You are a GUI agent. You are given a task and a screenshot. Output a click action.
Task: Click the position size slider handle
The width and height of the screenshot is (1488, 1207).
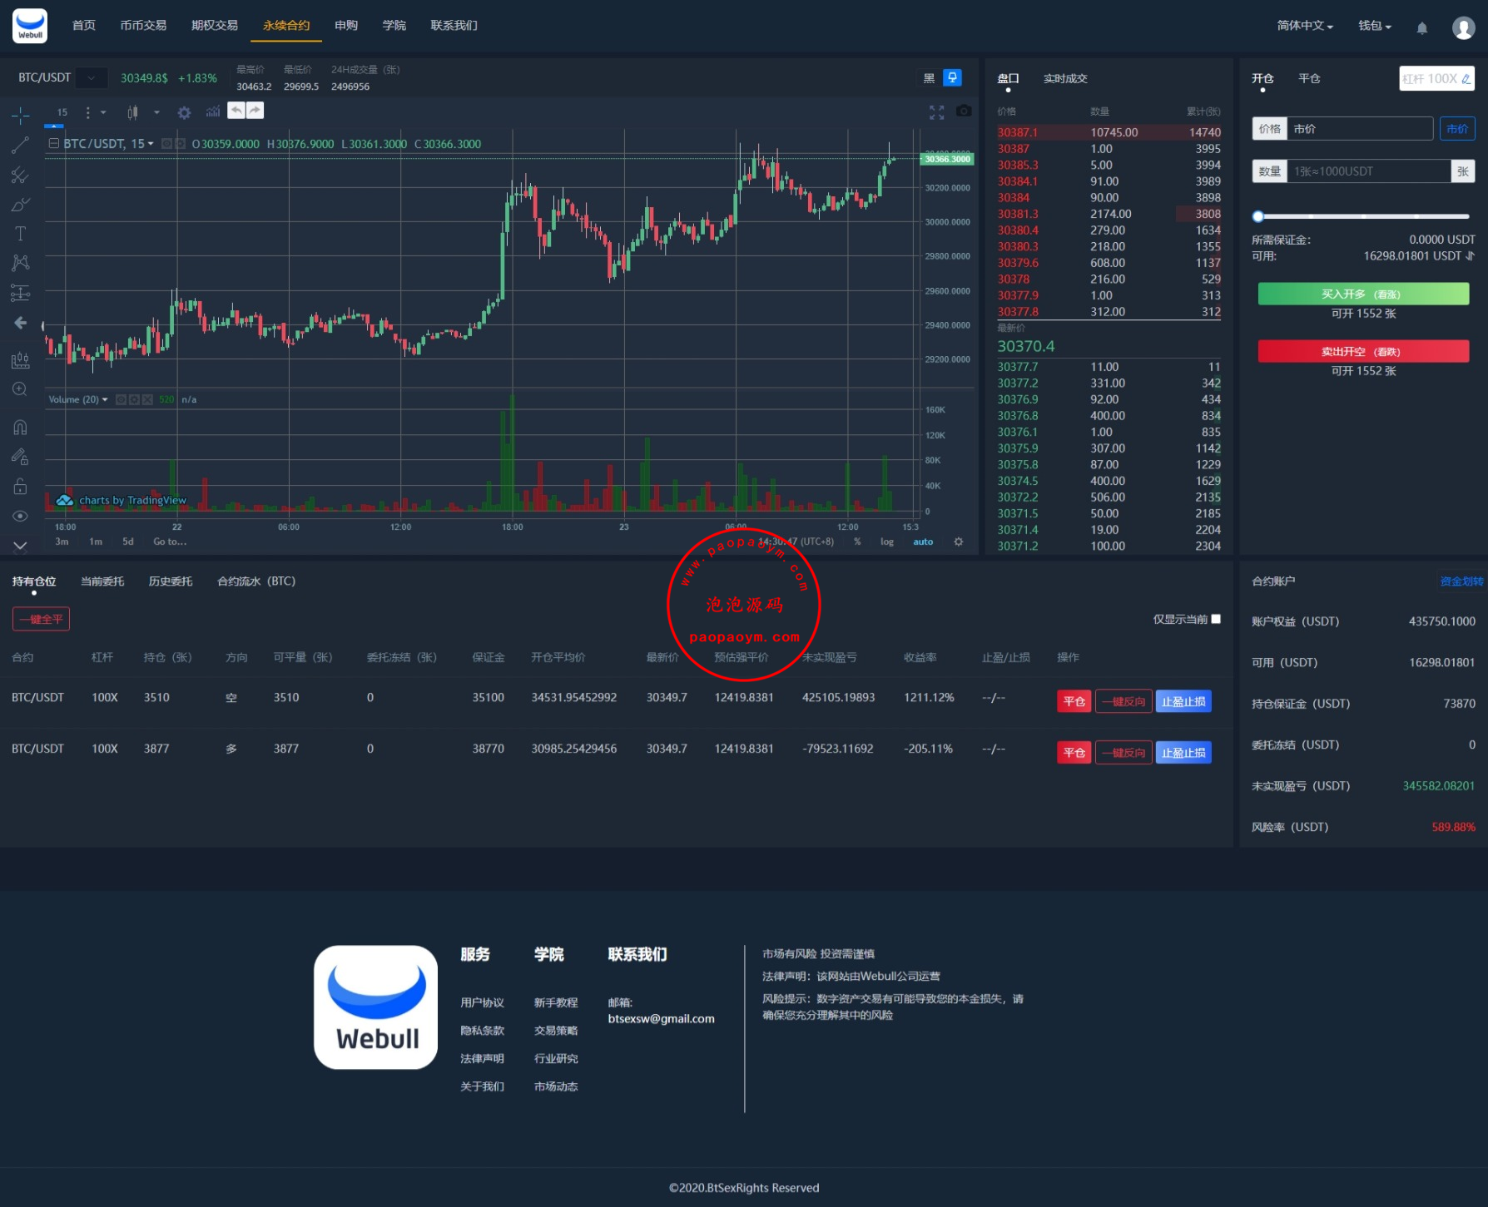coord(1258,216)
